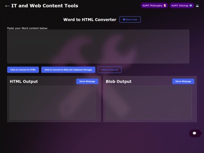204x153 pixels.
Task: Click the Word to HTML Converter heading
Action: 90,20
